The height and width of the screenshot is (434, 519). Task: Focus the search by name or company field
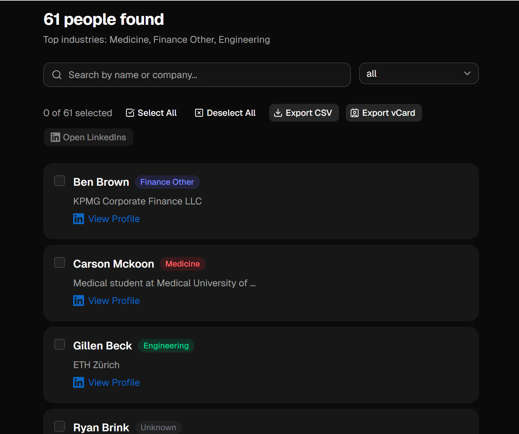point(197,75)
